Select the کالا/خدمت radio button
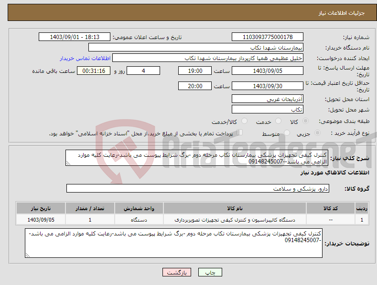 [244, 121]
